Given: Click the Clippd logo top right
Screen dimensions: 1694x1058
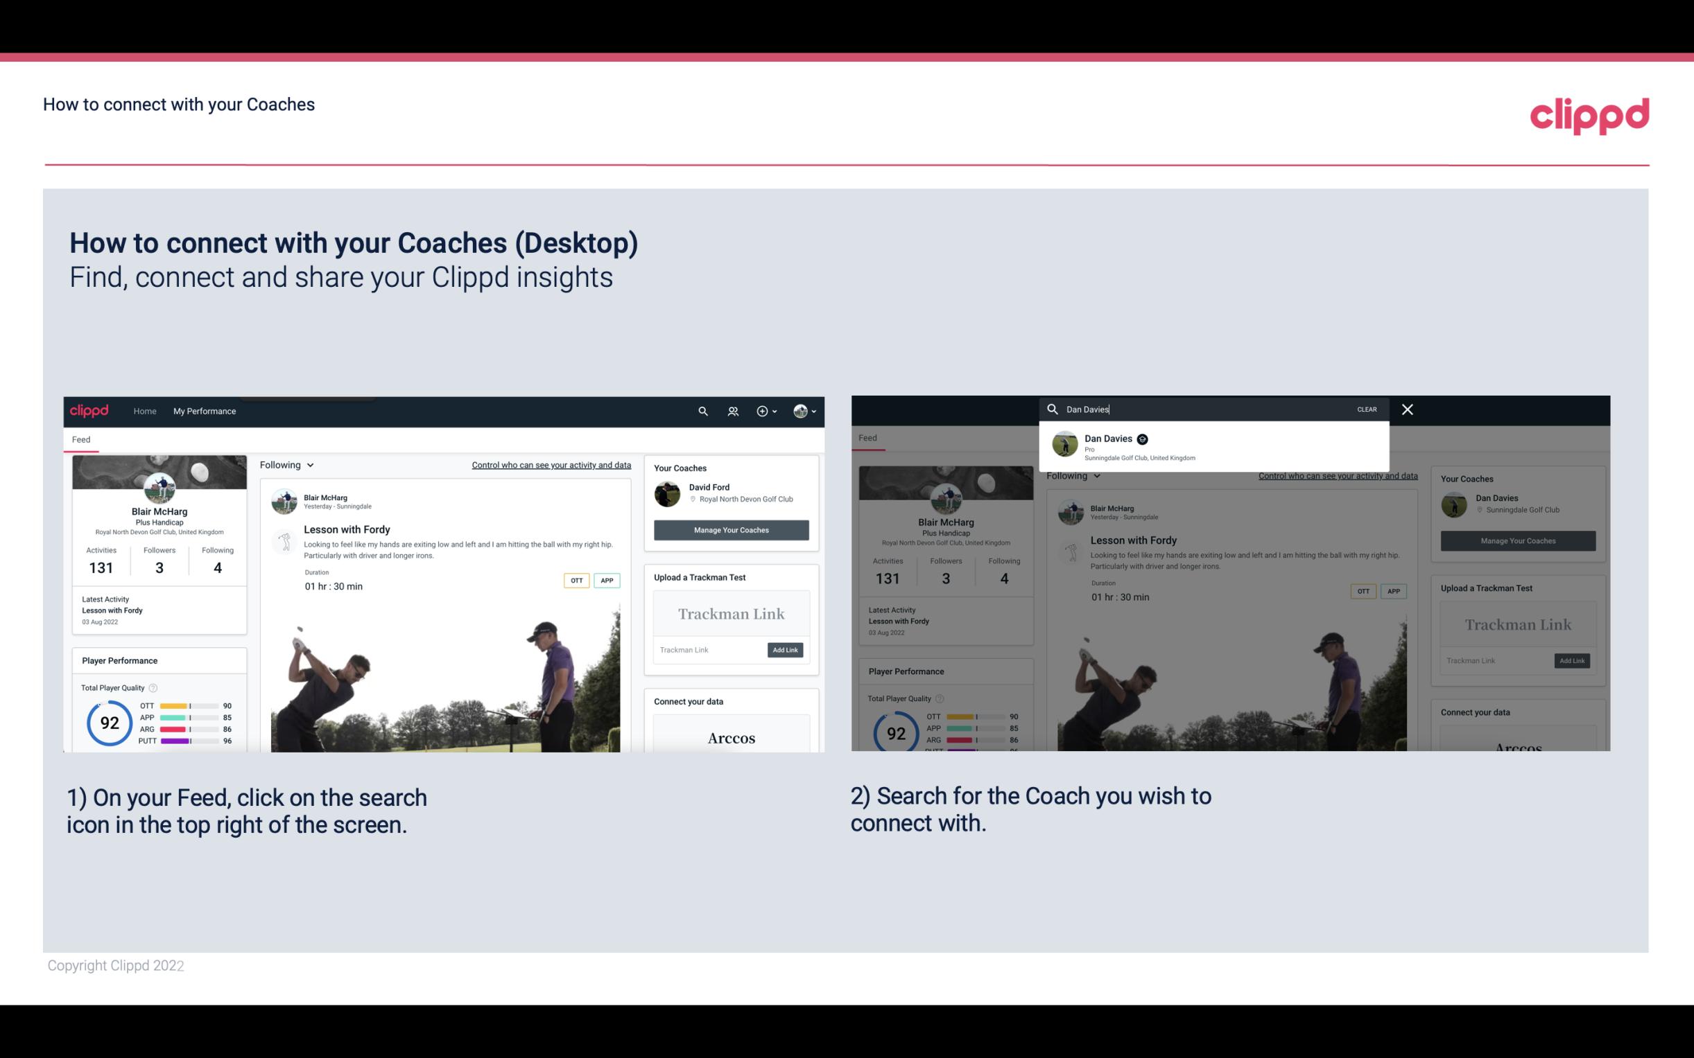Looking at the screenshot, I should 1589,114.
